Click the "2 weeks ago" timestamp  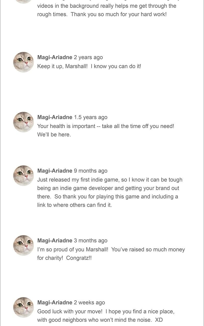pos(90,302)
